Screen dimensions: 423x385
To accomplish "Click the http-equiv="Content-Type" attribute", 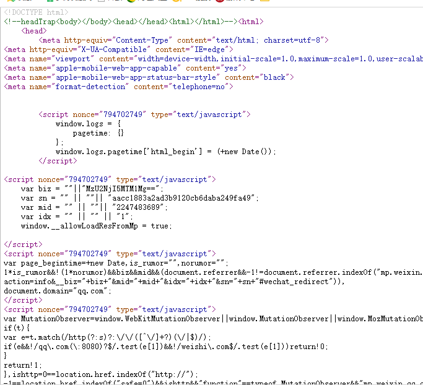I will (118, 40).
